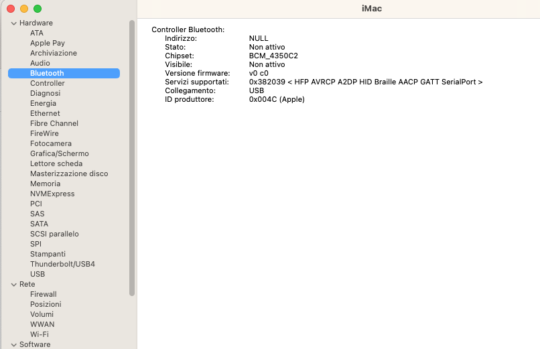540x349 pixels.
Task: Open the Volumi entry
Action: point(42,314)
